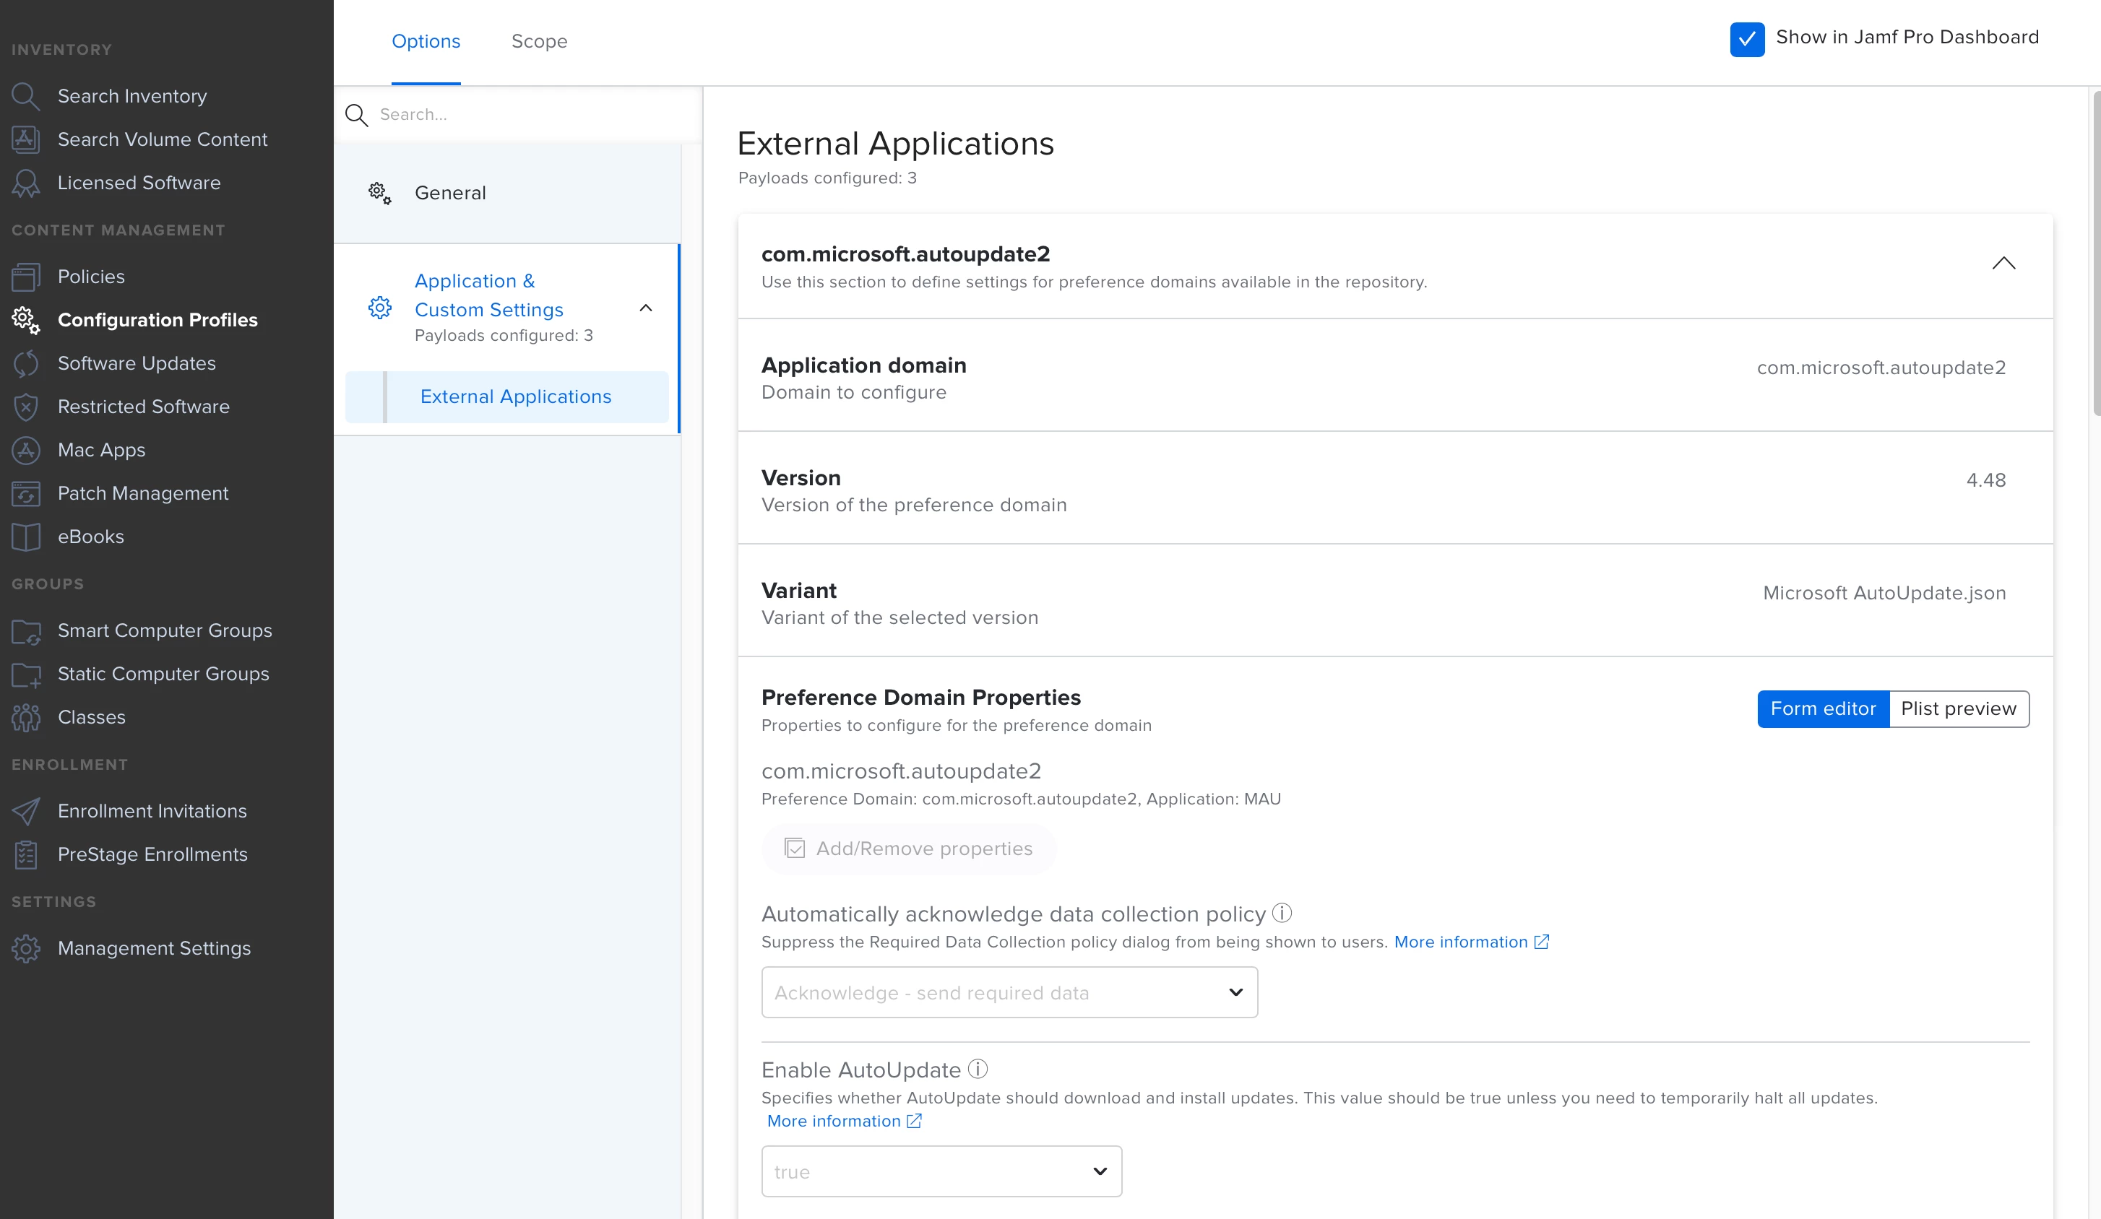Image resolution: width=2101 pixels, height=1219 pixels.
Task: Click the Application & Custom Settings gear icon
Action: click(380, 308)
